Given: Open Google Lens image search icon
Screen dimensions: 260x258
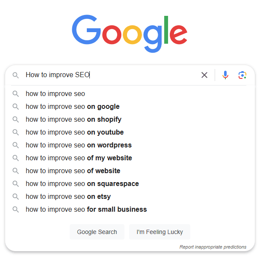Looking at the screenshot, I should tap(242, 75).
